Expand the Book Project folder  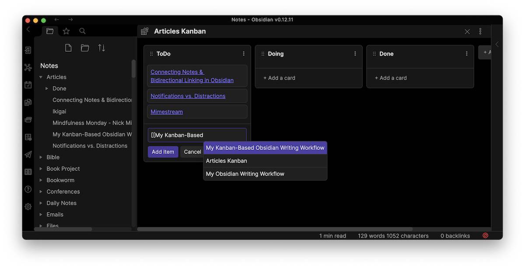click(x=41, y=168)
